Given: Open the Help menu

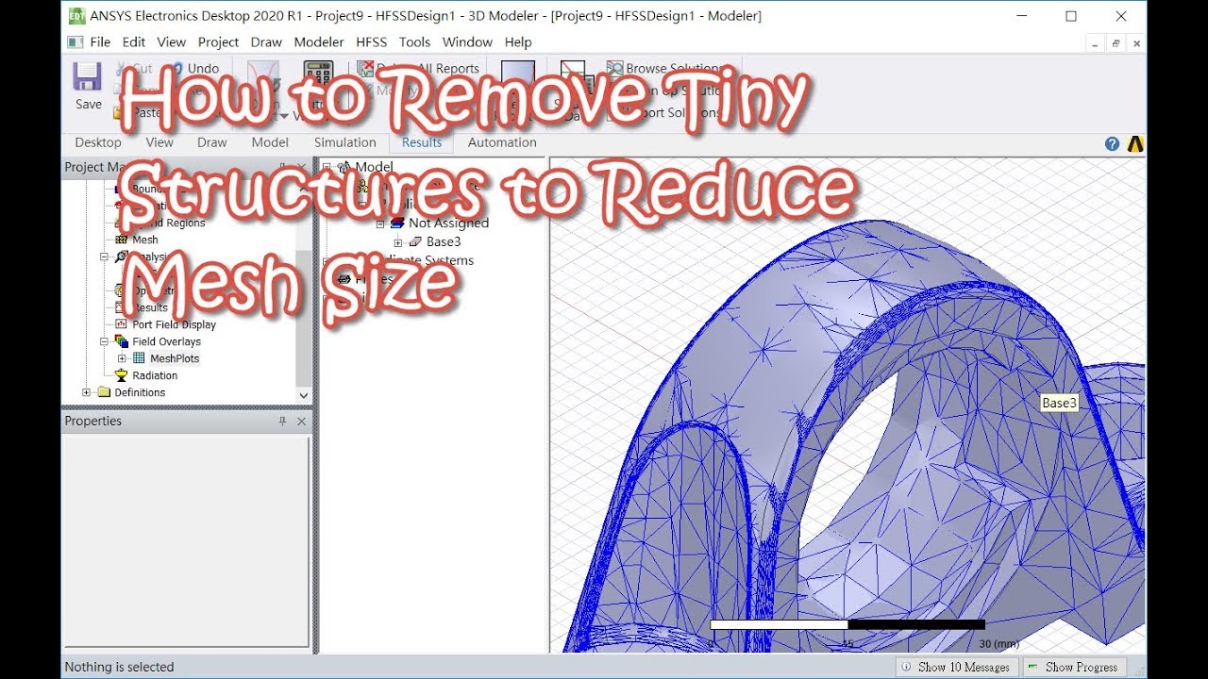Looking at the screenshot, I should tap(518, 42).
